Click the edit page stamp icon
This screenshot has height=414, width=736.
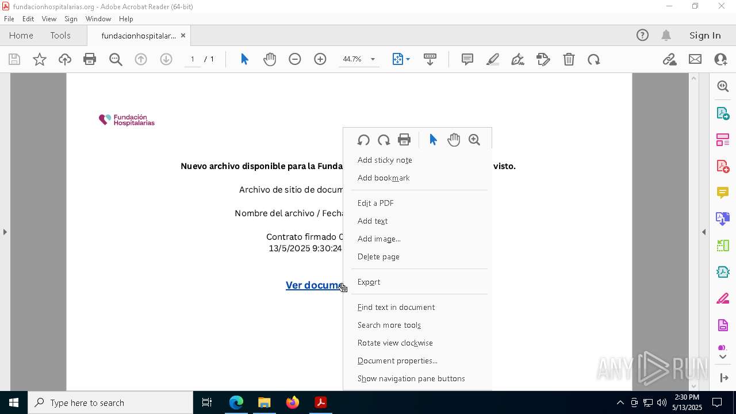tap(543, 59)
